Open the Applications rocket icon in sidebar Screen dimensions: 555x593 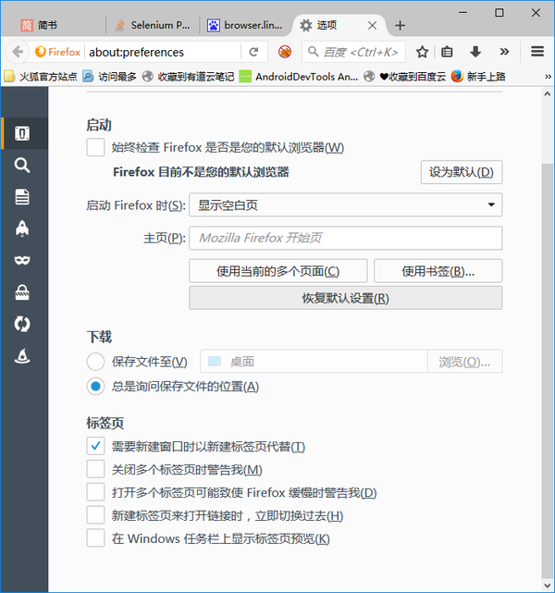pos(22,229)
